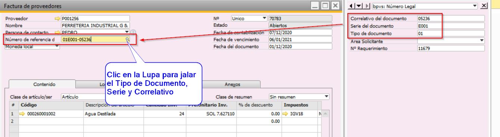
Task: Open the Area Solicitante dropdown
Action: [x=482, y=41]
